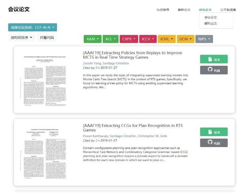
Task: Open the paper thumbnail for Extracting Policies from Replays
Action: tap(45, 81)
